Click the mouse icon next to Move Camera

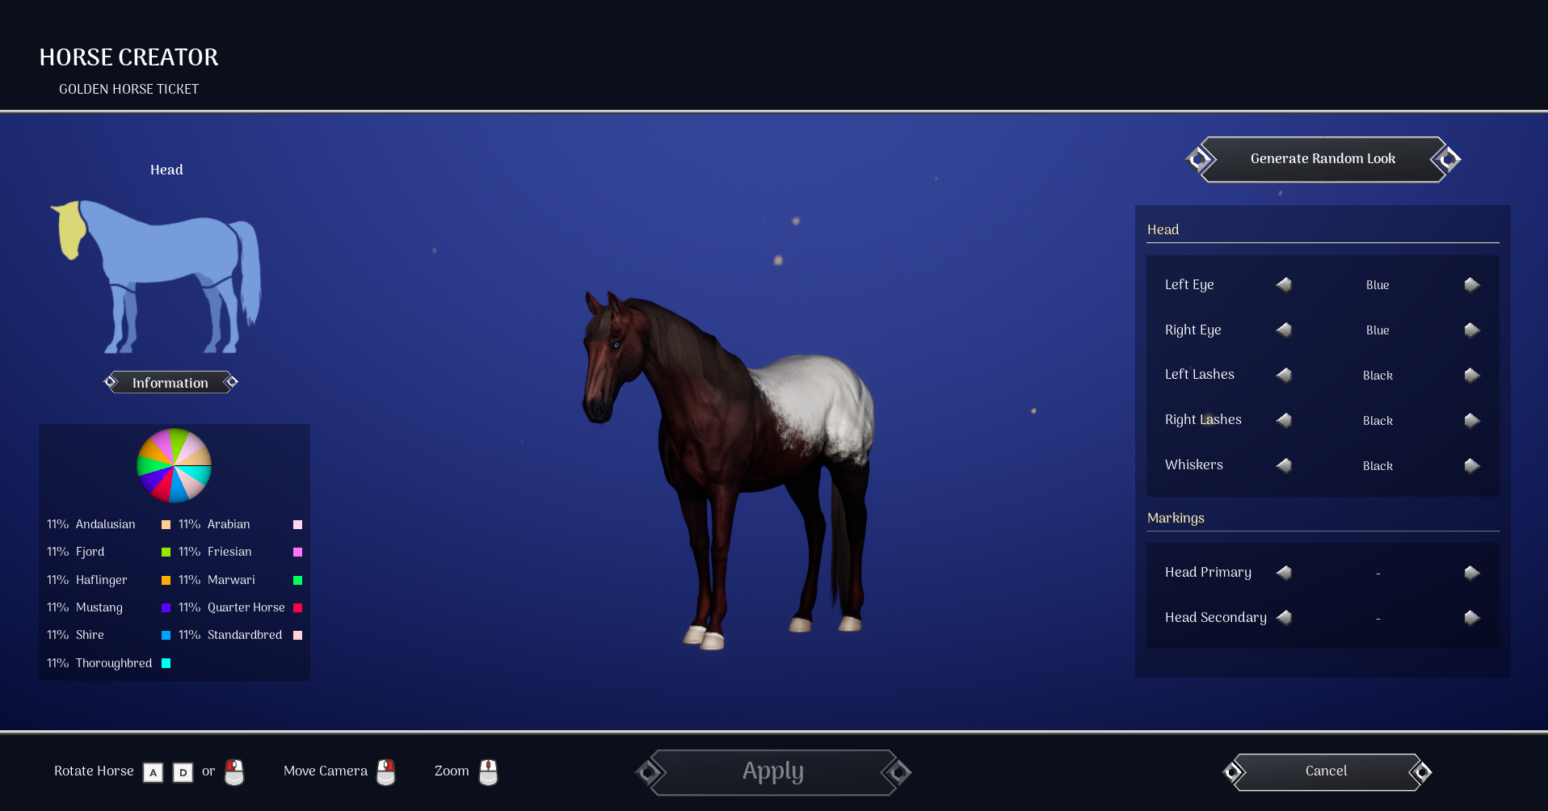[385, 772]
